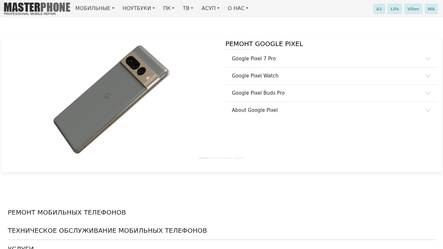This screenshot has height=249, width=443.
Task: Expand the О НАС menu
Action: (x=238, y=8)
